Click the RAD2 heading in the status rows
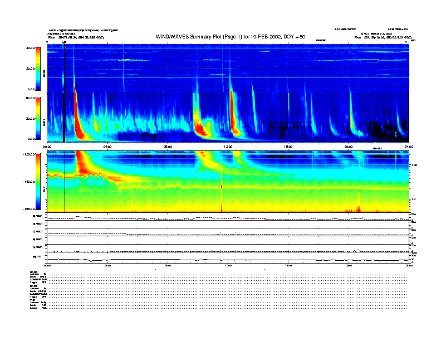 [x=34, y=272]
